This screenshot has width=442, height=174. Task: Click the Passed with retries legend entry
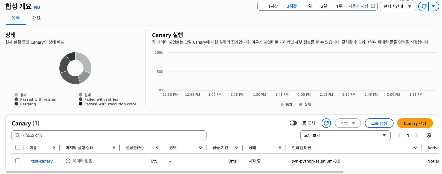click(35, 99)
